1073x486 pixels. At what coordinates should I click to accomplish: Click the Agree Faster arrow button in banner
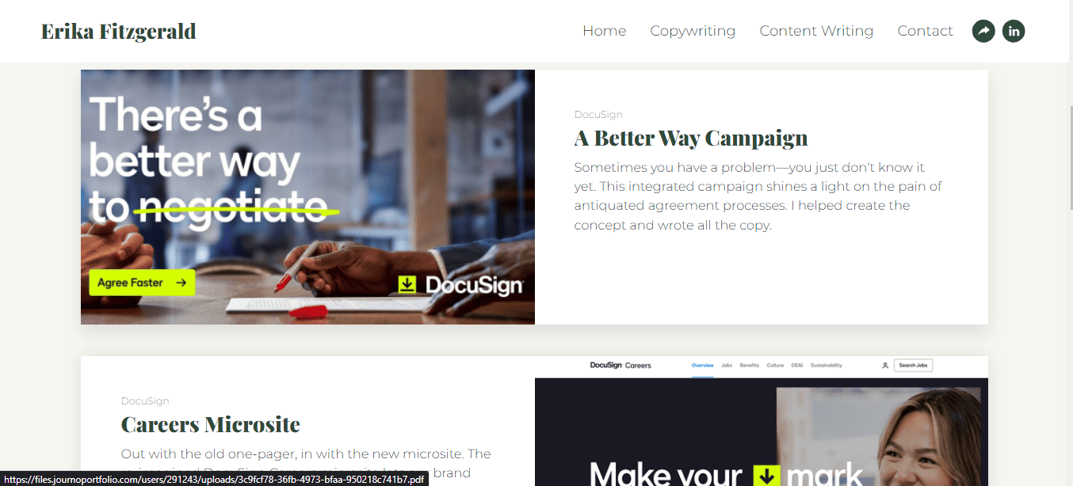coord(142,283)
